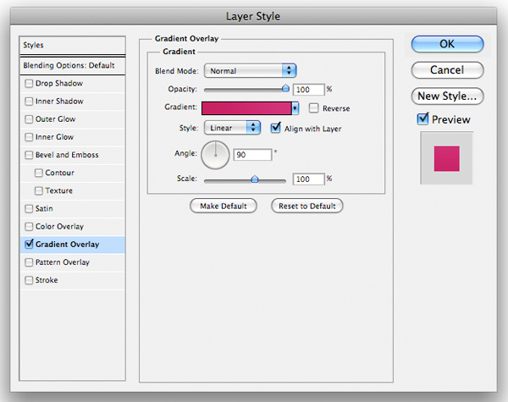
Task: Turn on the Inner Glow checkbox
Action: click(29, 137)
